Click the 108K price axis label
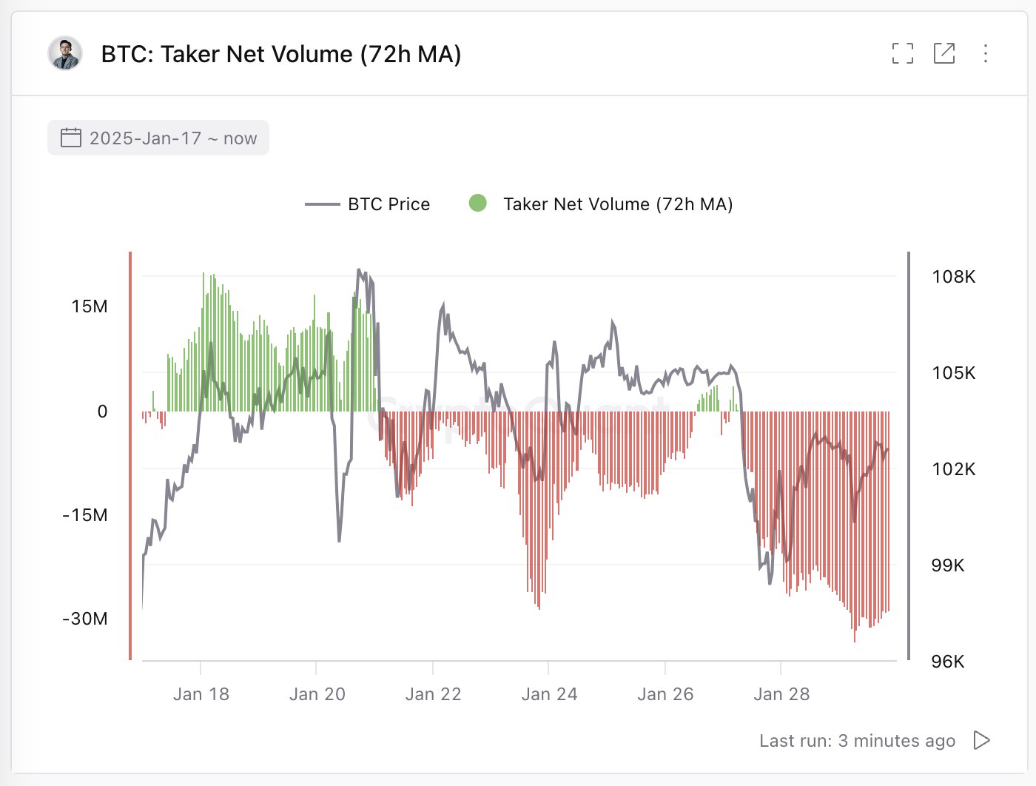Image resolution: width=1036 pixels, height=786 pixels. [x=954, y=277]
